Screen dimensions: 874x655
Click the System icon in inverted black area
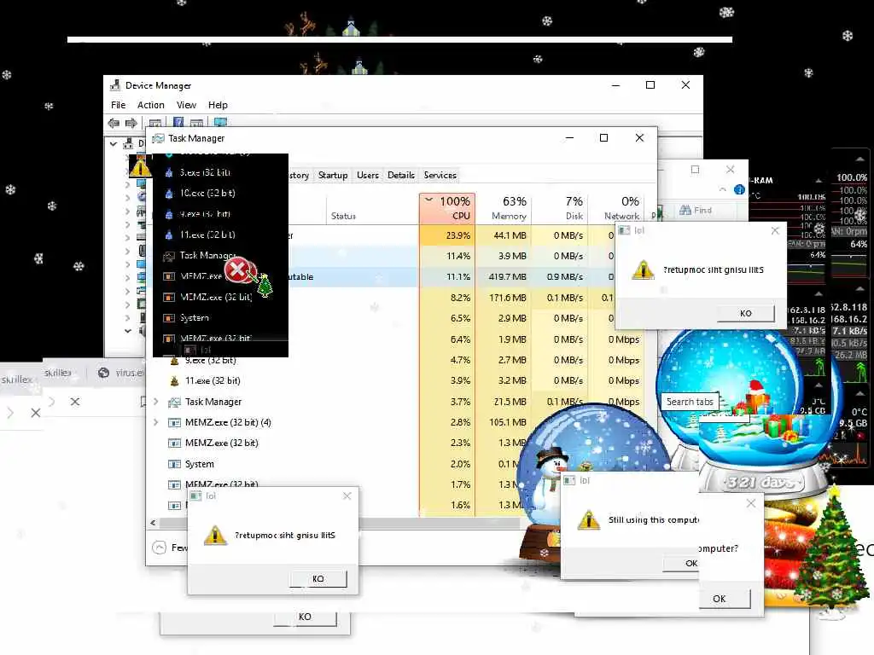[169, 317]
